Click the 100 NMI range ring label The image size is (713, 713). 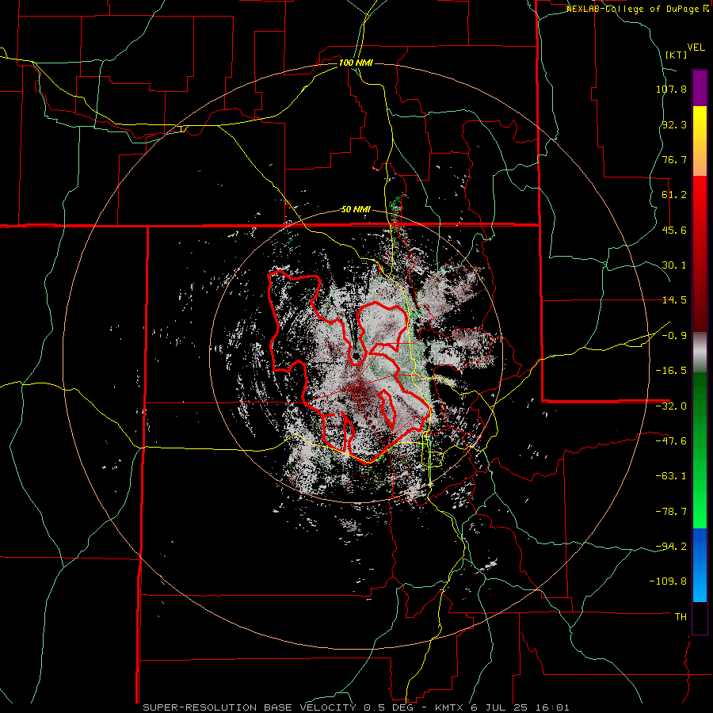[356, 63]
